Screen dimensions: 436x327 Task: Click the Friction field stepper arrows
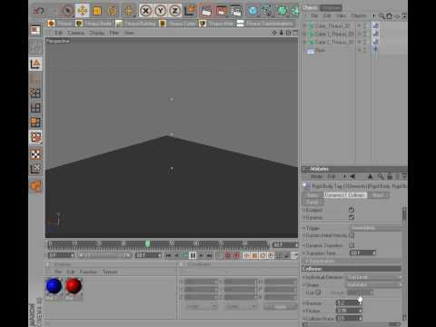[x=361, y=311]
